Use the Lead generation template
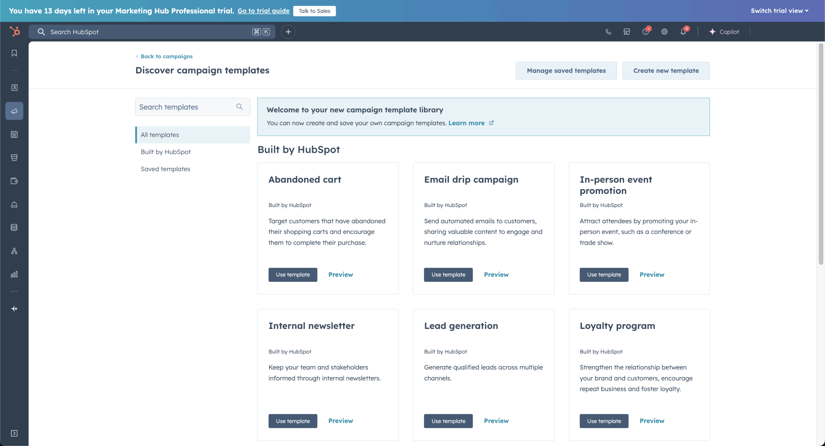 pos(448,421)
